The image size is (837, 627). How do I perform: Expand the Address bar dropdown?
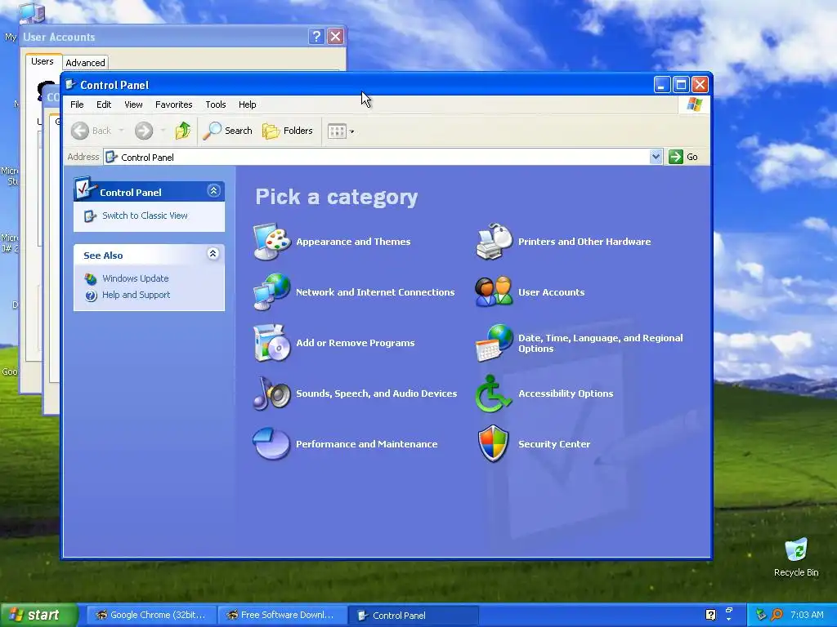656,157
